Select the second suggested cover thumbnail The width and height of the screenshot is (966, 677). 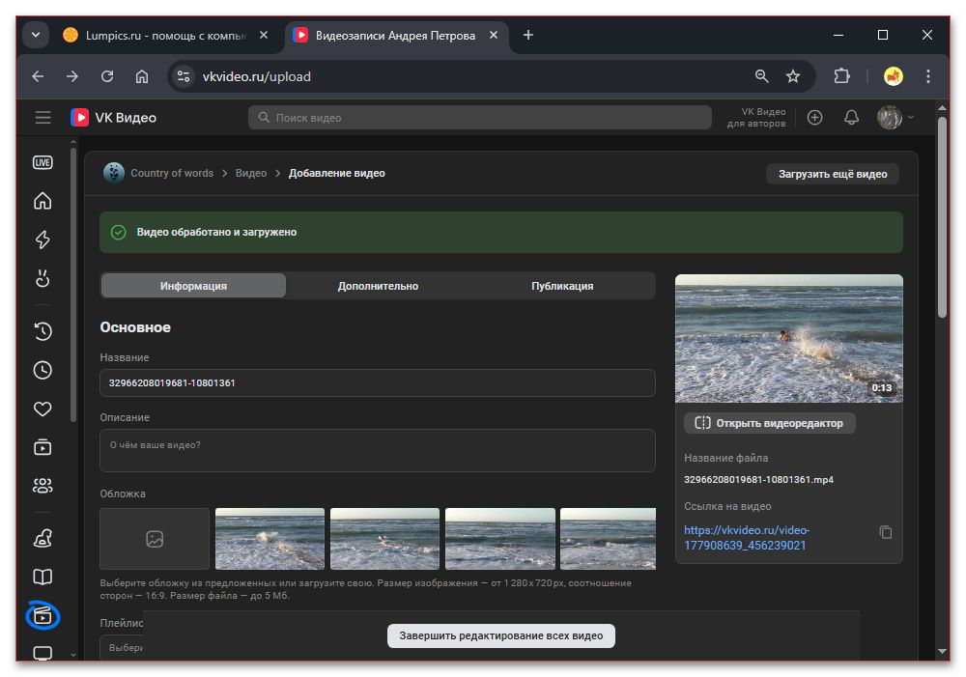click(x=385, y=539)
